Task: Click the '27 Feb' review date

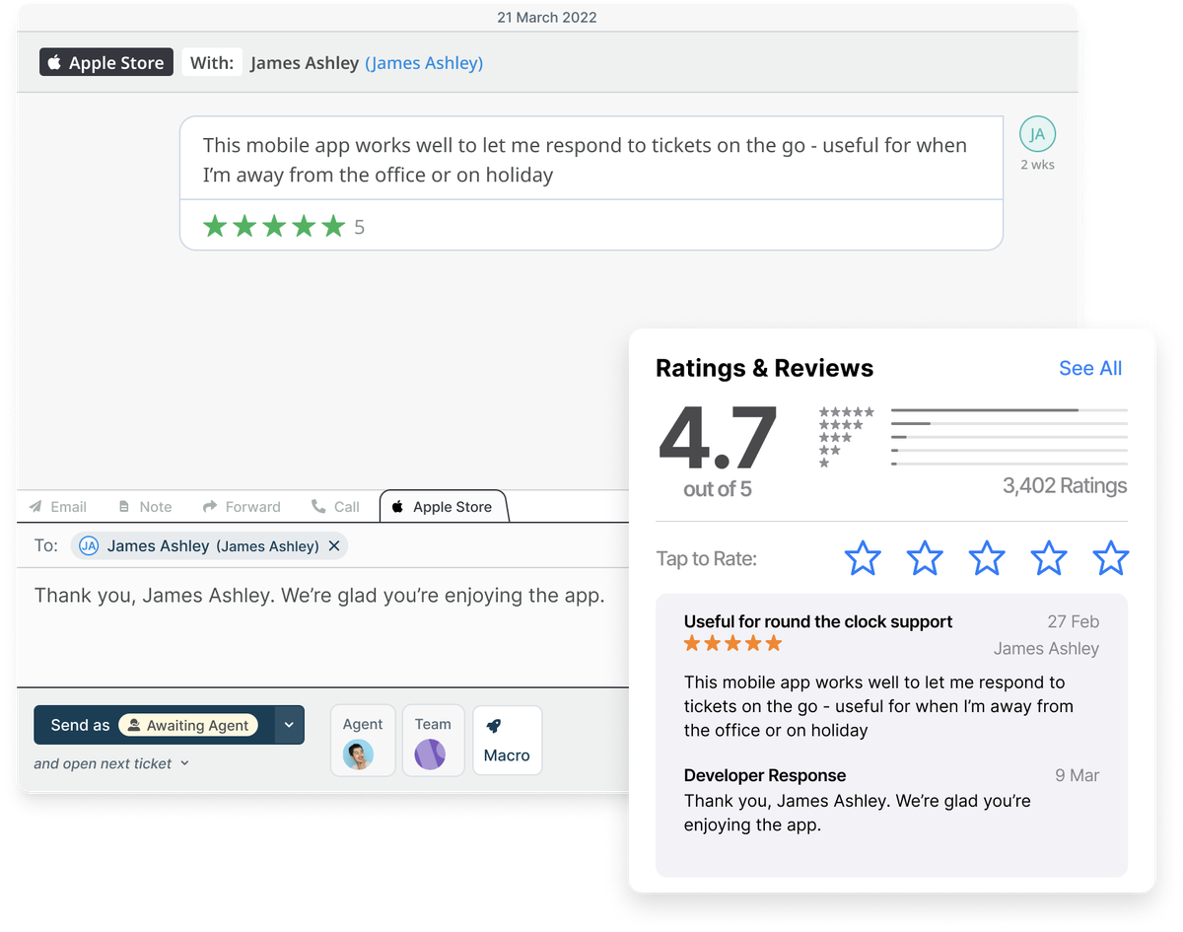Action: pyautogui.click(x=1074, y=621)
